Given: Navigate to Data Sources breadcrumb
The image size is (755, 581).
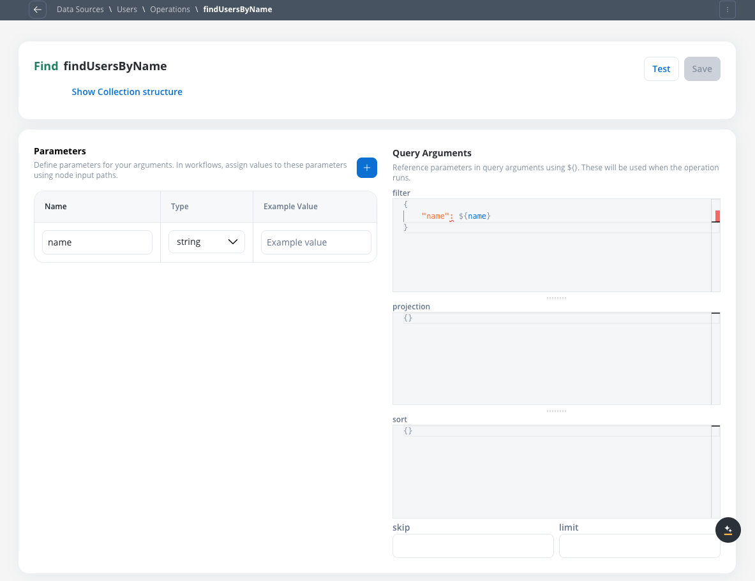Looking at the screenshot, I should [80, 10].
